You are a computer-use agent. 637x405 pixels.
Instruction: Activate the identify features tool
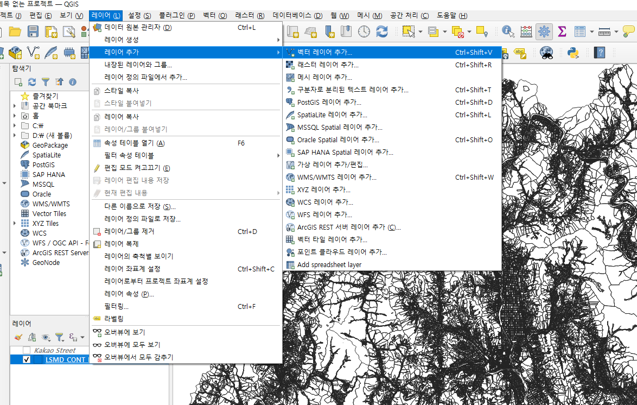pos(508,31)
